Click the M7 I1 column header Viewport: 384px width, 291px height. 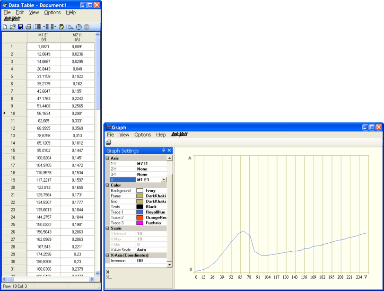(x=77, y=37)
